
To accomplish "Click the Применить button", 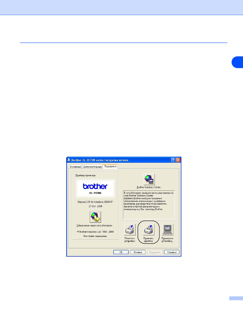I will pos(155,252).
